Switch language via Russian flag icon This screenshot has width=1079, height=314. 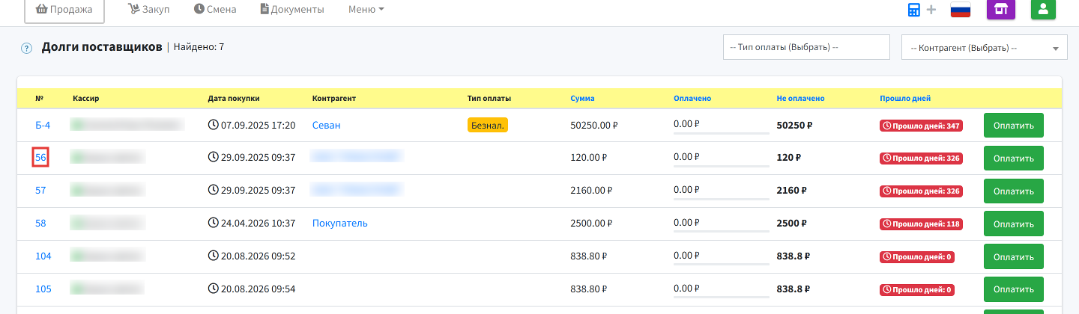(x=961, y=10)
